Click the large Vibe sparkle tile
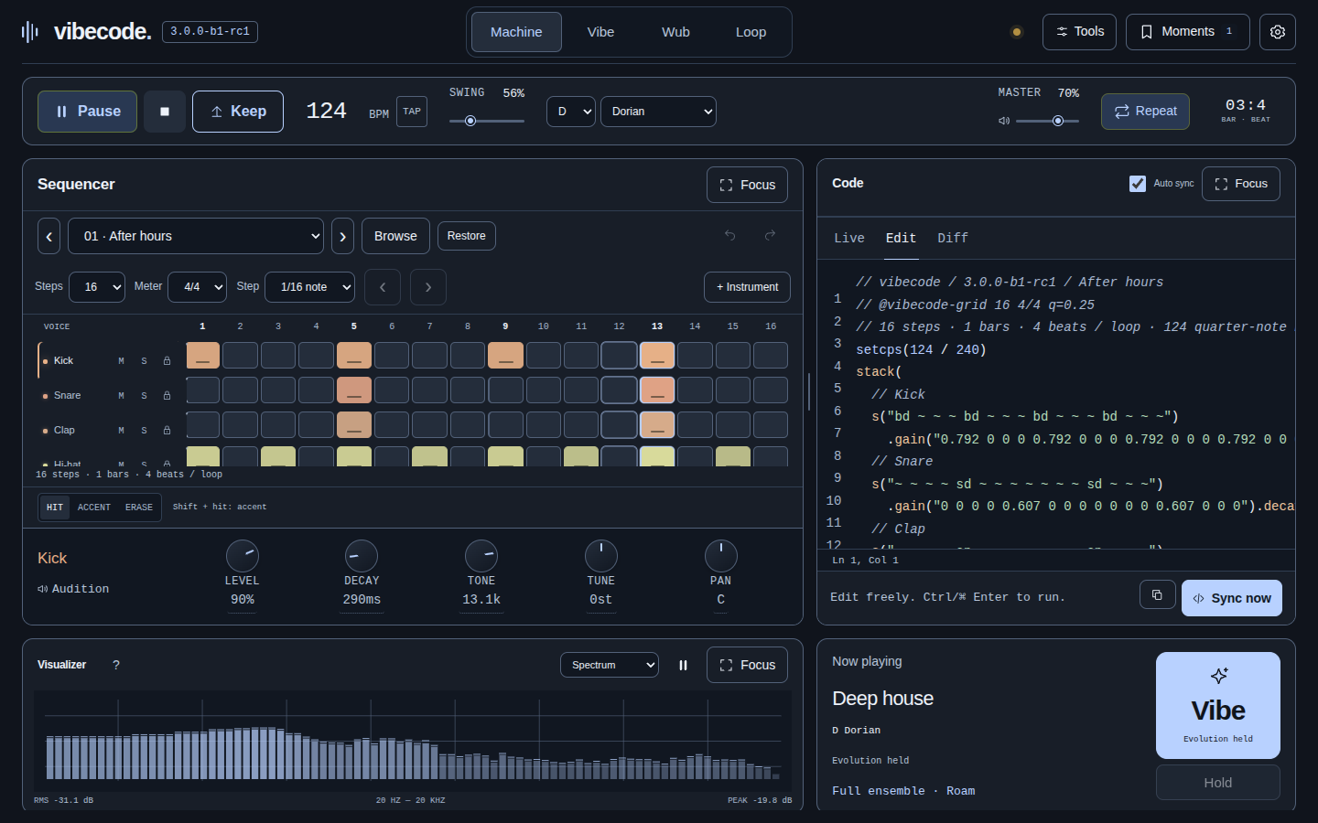Image resolution: width=1318 pixels, height=823 pixels. [1218, 705]
